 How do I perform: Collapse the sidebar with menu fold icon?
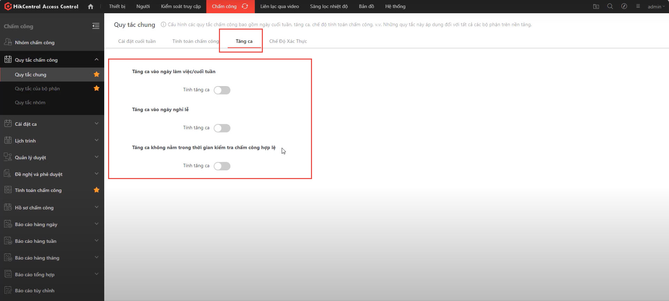[x=96, y=26]
